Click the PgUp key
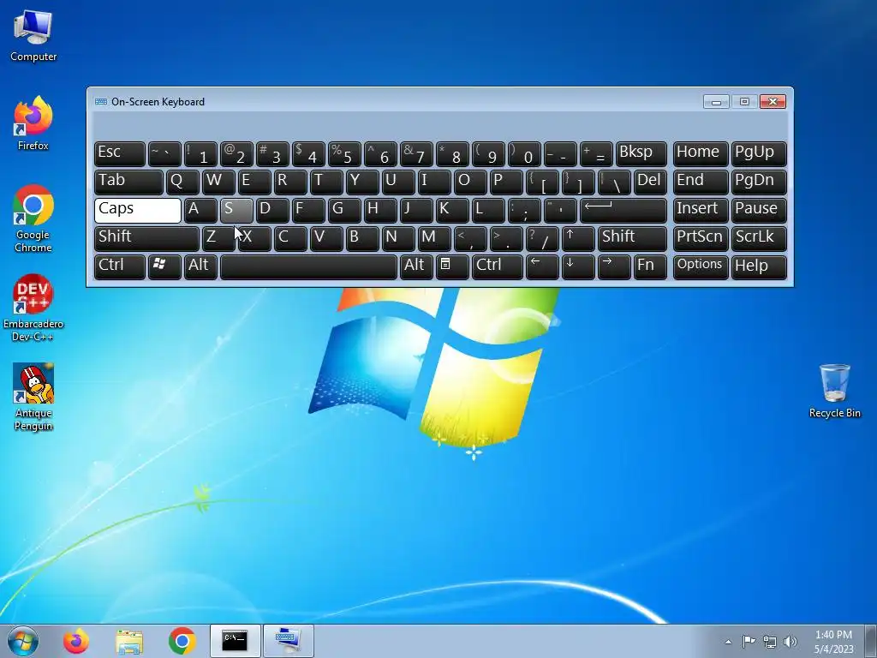Viewport: 877px width, 658px height. tap(759, 154)
